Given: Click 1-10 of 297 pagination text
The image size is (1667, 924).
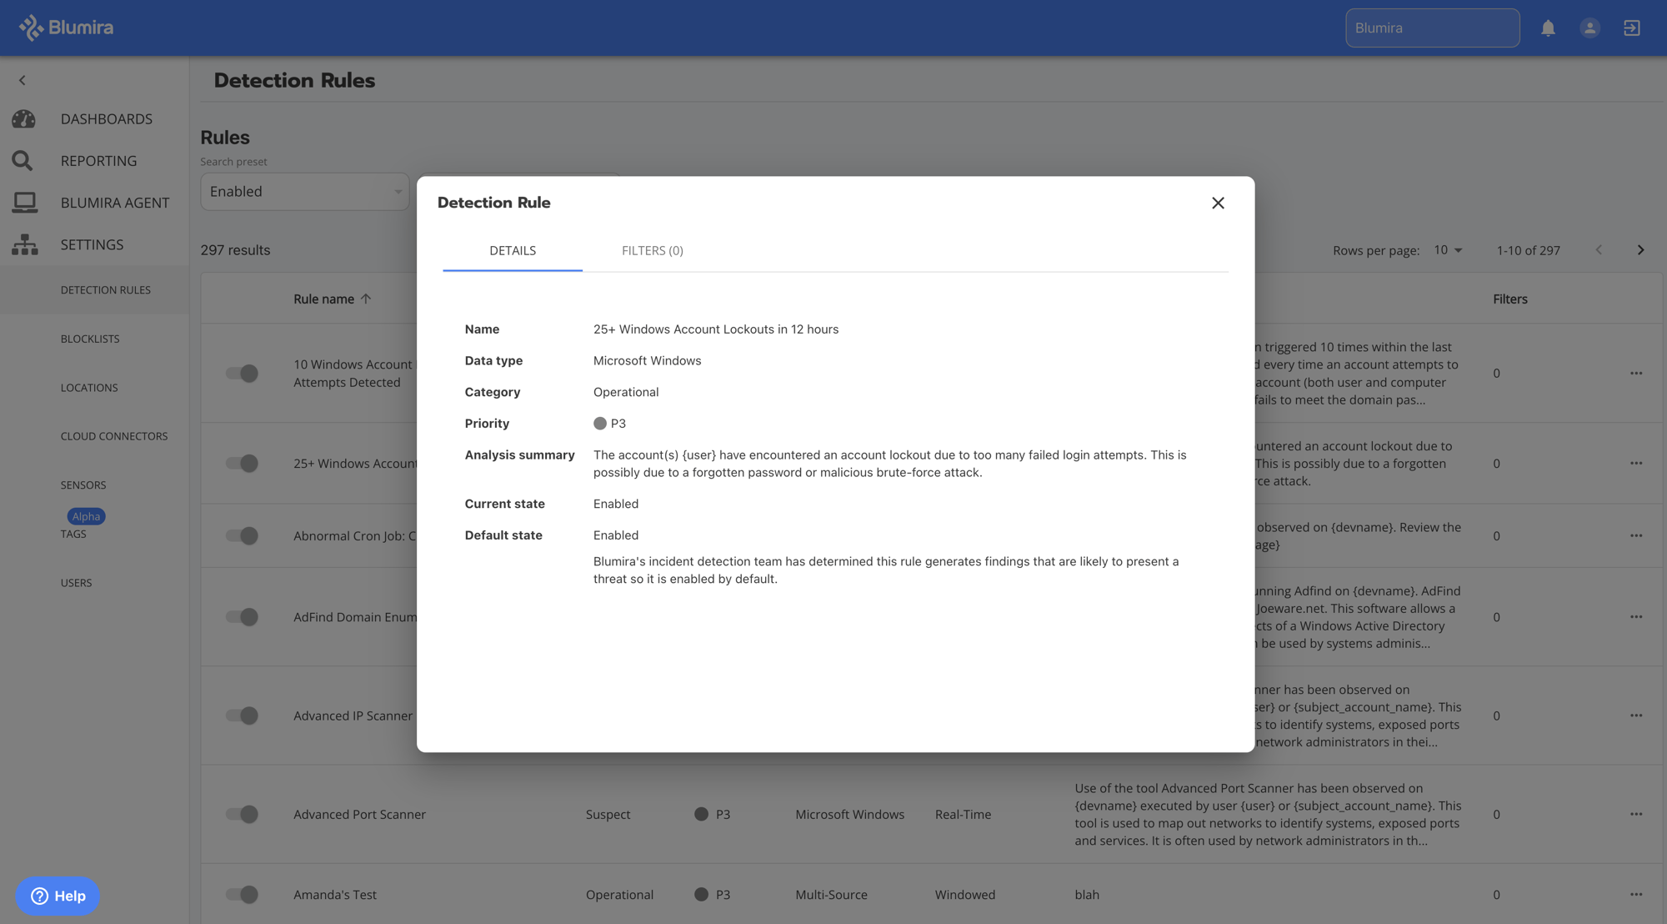Looking at the screenshot, I should click(1528, 250).
